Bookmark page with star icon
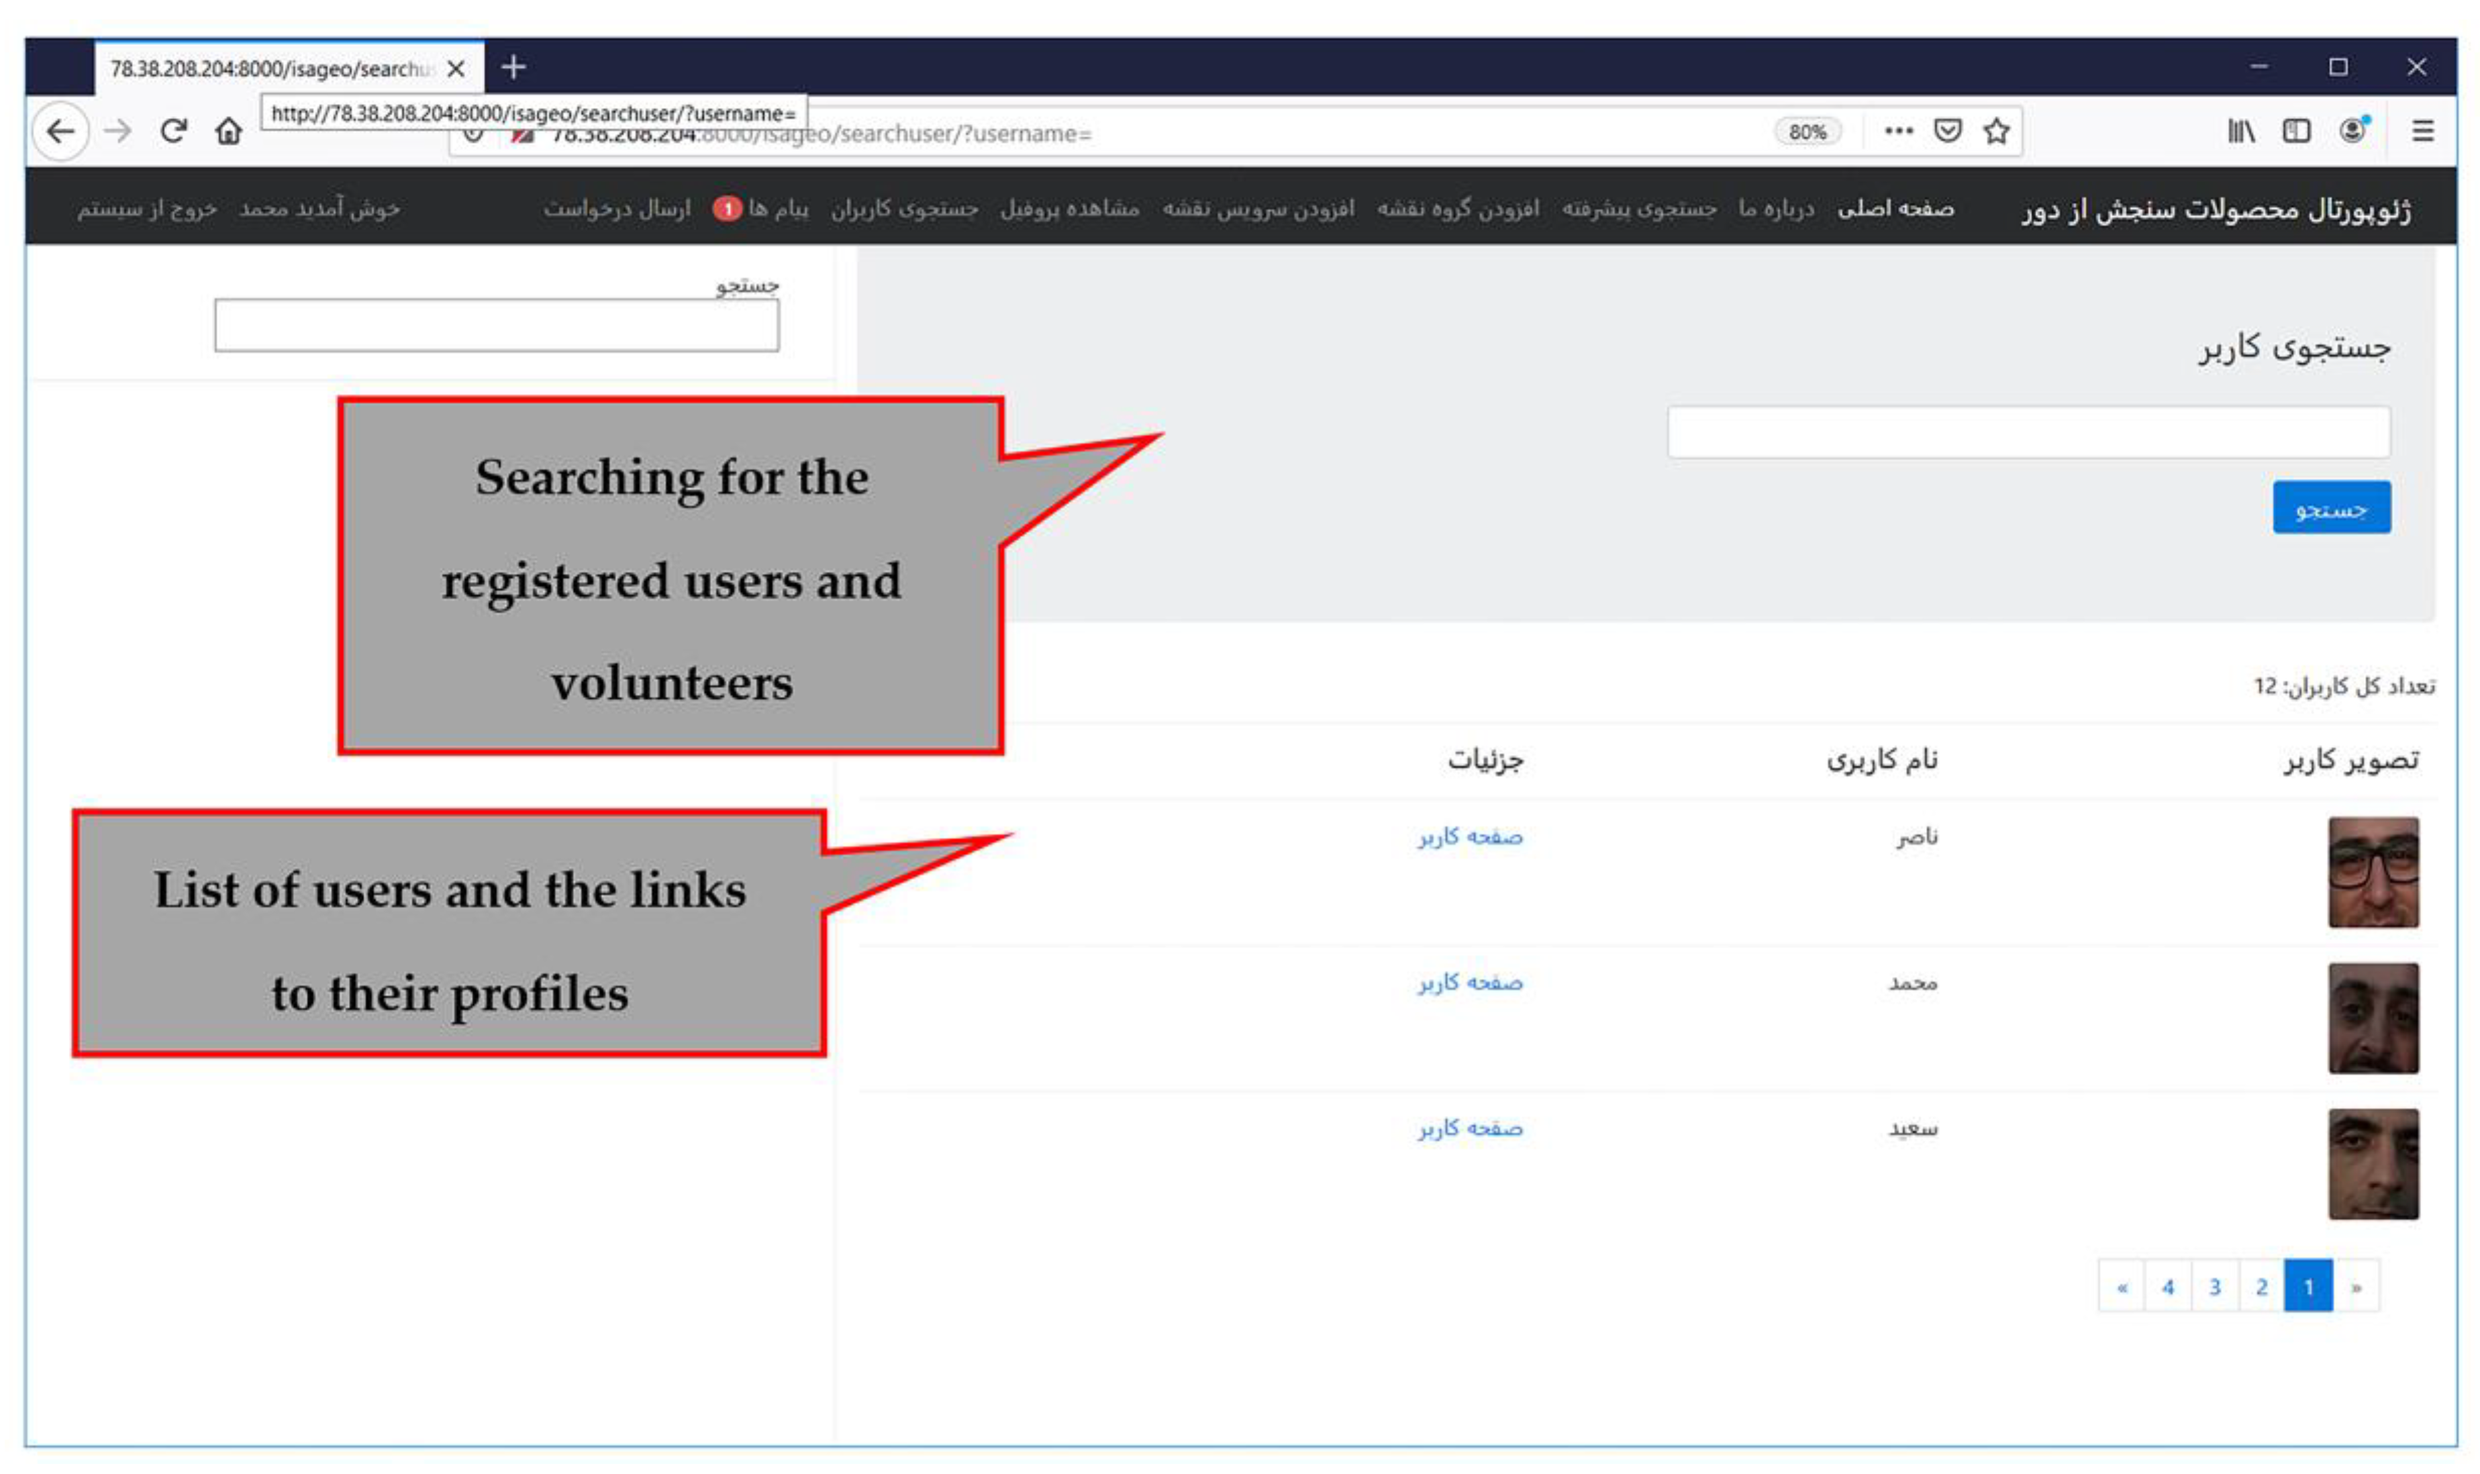This screenshot has width=2480, height=1474. tap(1996, 131)
